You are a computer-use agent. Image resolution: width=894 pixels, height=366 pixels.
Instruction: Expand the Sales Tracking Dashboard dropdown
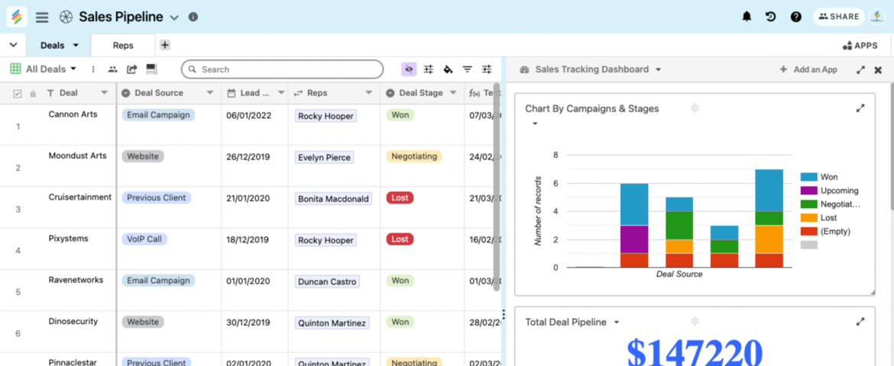tap(657, 69)
